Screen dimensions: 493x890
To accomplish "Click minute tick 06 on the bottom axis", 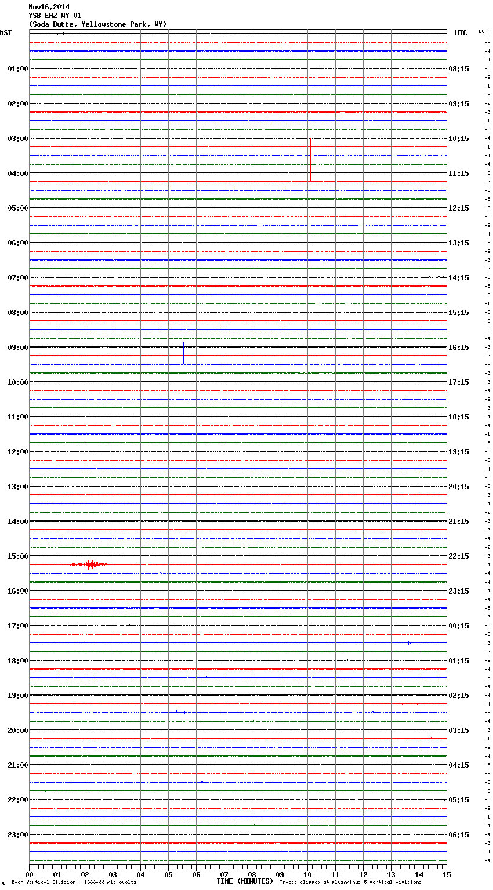I will click(196, 874).
